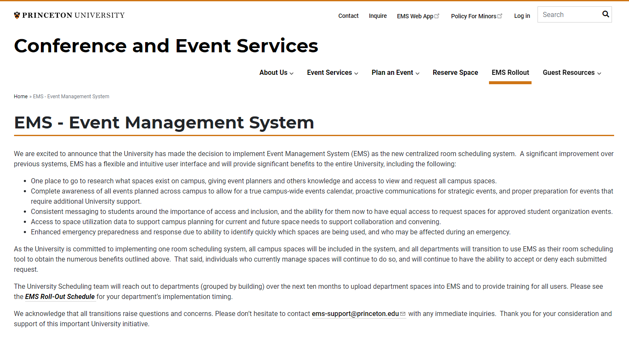
Task: Click the bullet starting "One place to go"
Action: click(x=264, y=181)
